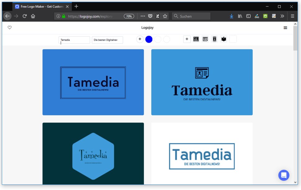Open the page actions three-dot menu
301x190 pixels.
tap(143, 16)
